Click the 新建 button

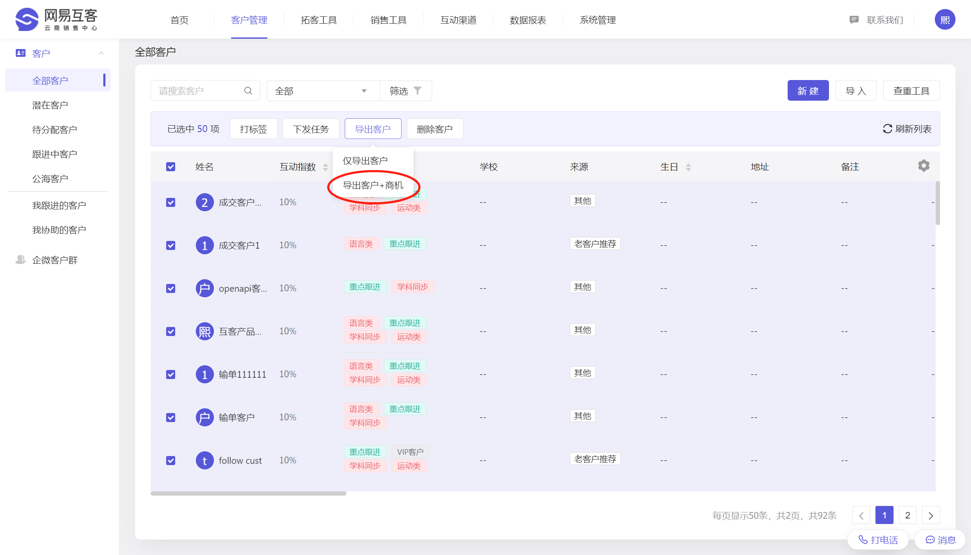pyautogui.click(x=808, y=91)
